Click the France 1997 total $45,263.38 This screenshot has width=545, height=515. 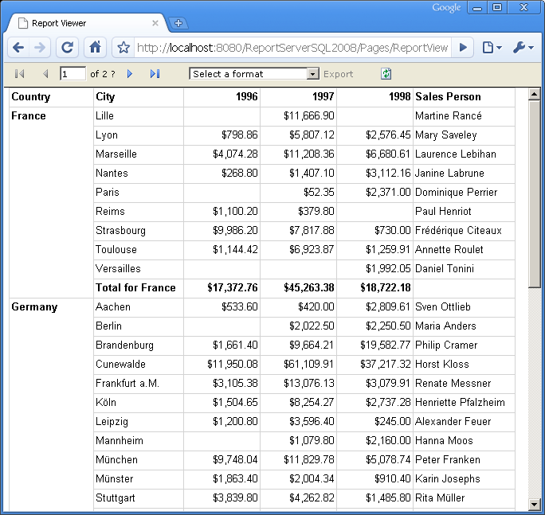[308, 287]
